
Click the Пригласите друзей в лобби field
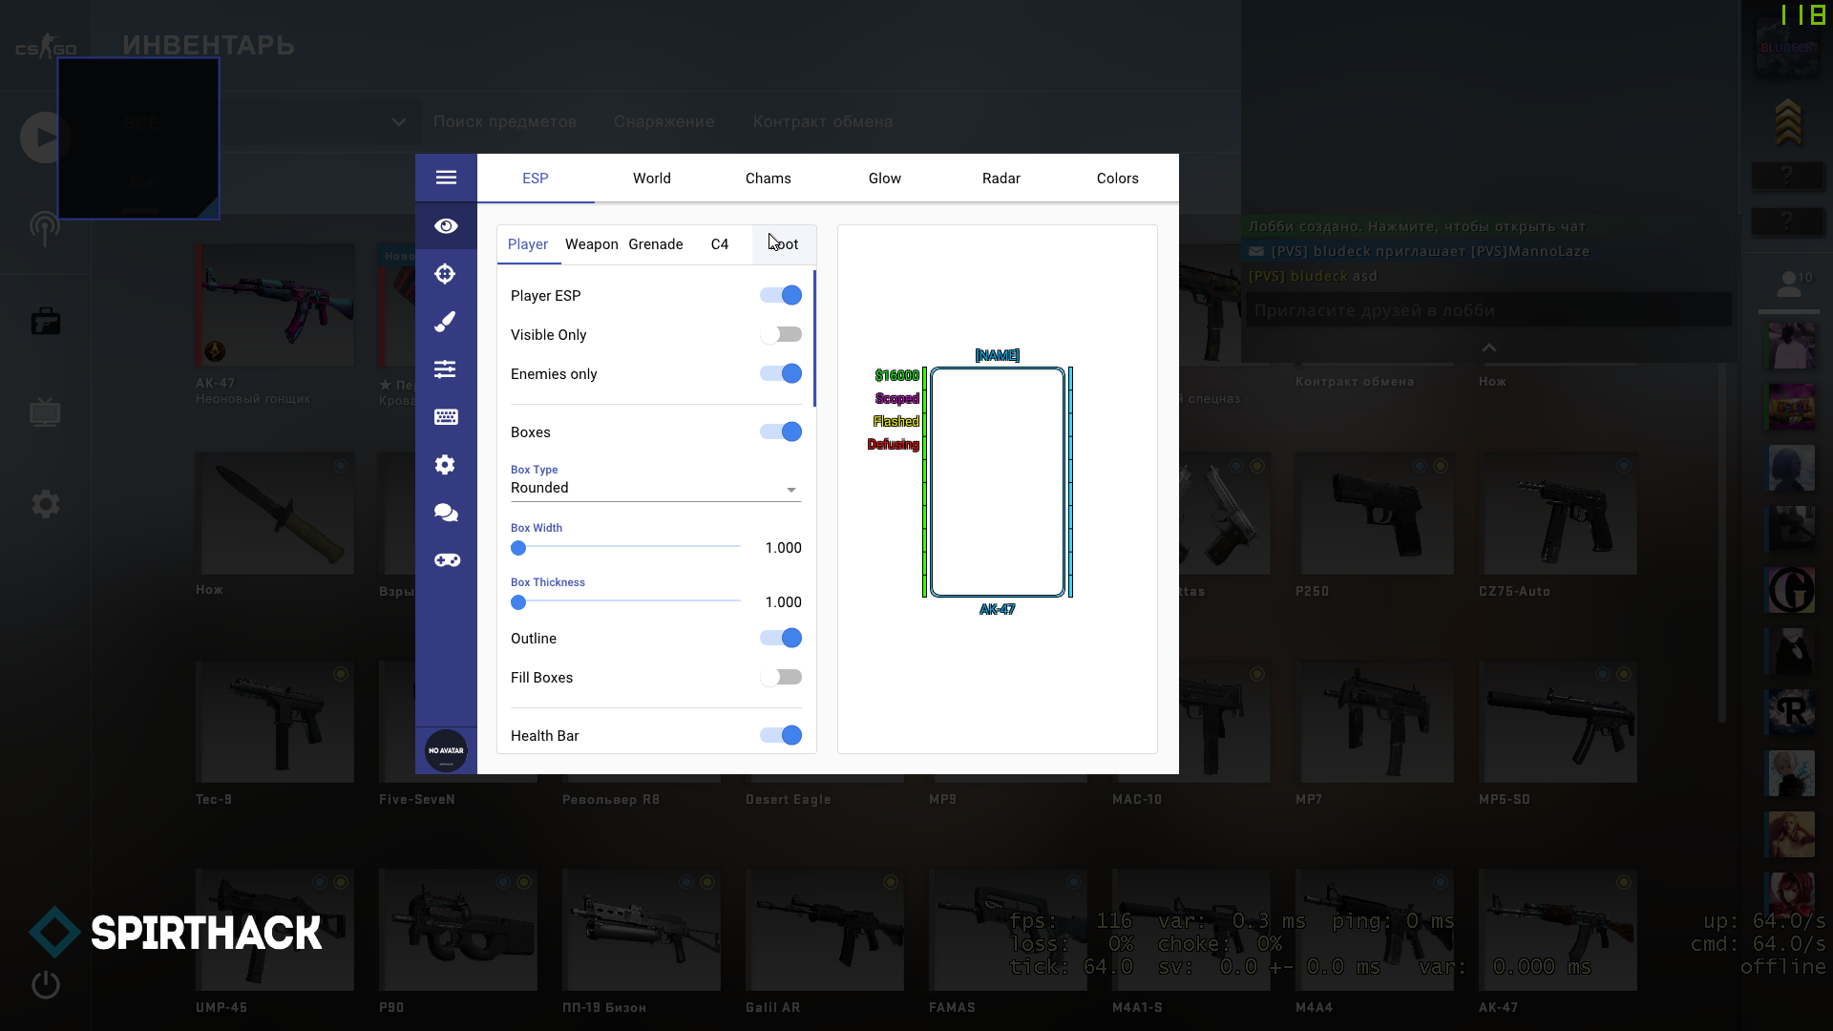(1488, 310)
